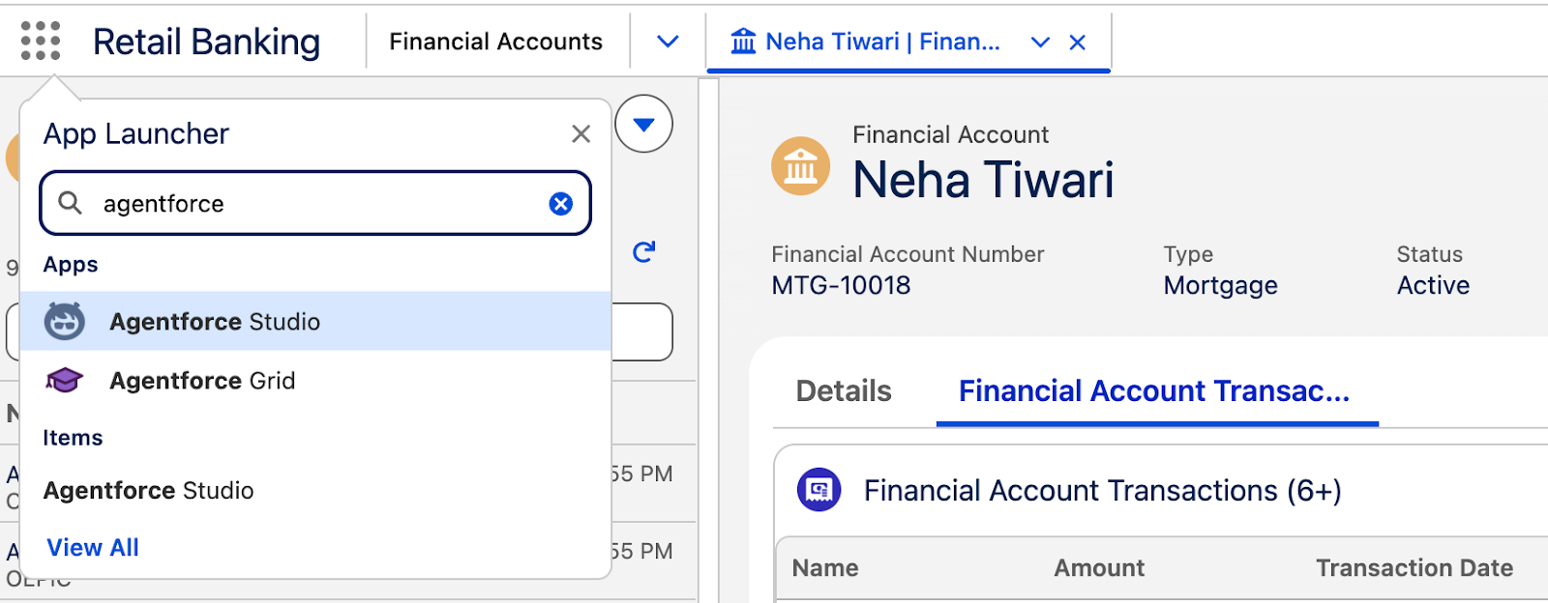Image resolution: width=1548 pixels, height=603 pixels.
Task: Open the Neha Tiwari workspace tab
Action: click(866, 43)
